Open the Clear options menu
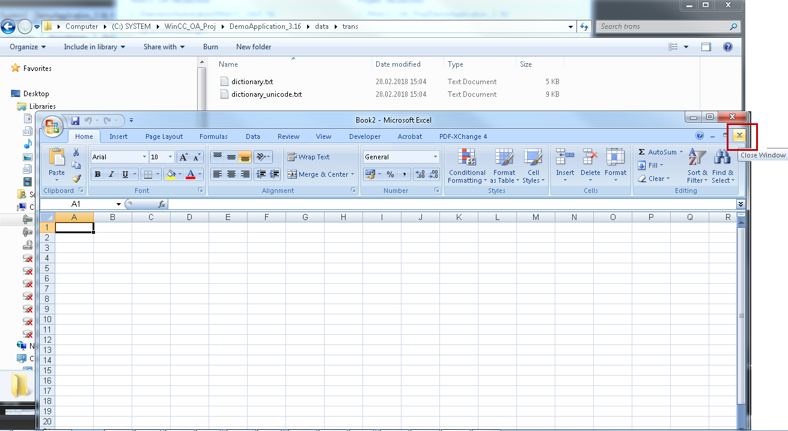 pos(653,179)
